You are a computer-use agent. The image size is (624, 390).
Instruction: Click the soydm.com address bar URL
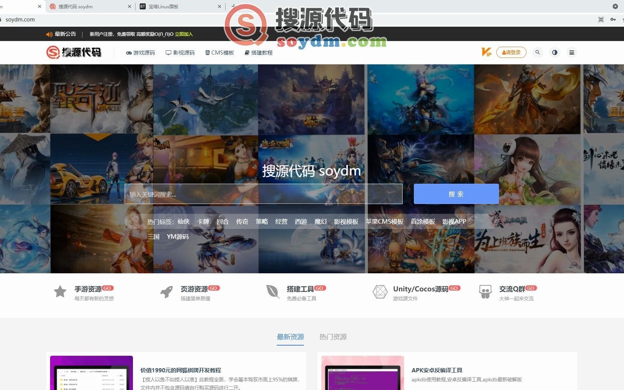(x=20, y=20)
